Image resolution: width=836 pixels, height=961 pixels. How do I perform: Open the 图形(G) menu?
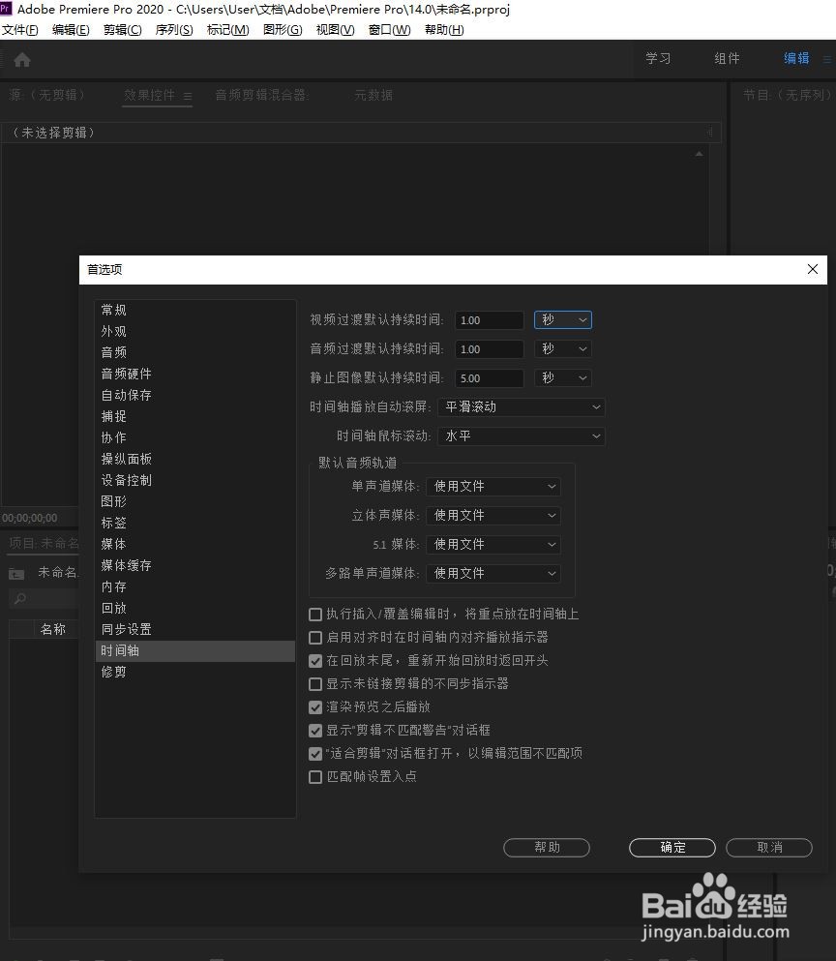[283, 29]
